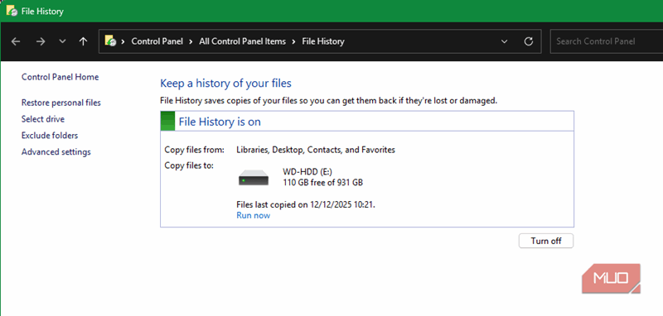Turn off File History button
Image resolution: width=663 pixels, height=316 pixels.
click(x=546, y=241)
